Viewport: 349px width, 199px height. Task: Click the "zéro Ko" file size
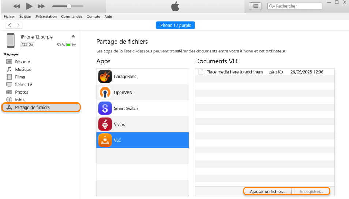pyautogui.click(x=276, y=72)
